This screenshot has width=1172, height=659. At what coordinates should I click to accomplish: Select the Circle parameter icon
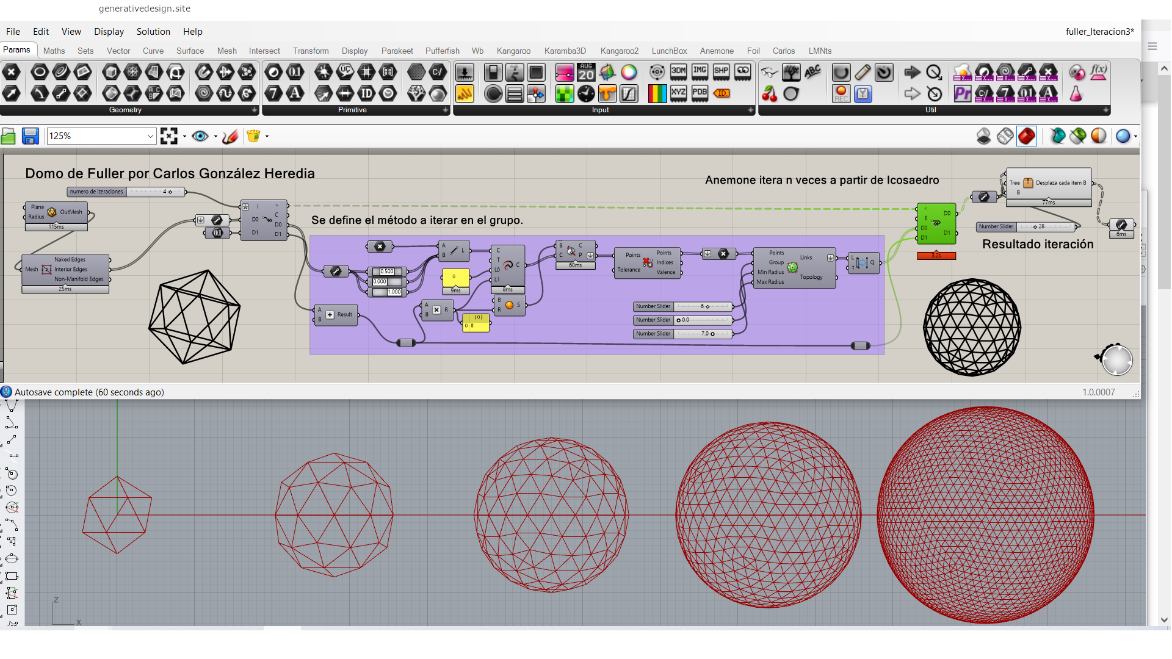click(x=40, y=73)
